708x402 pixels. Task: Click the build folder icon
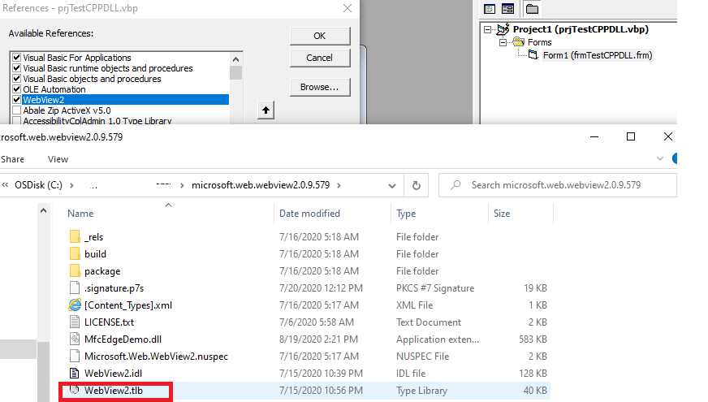click(75, 254)
